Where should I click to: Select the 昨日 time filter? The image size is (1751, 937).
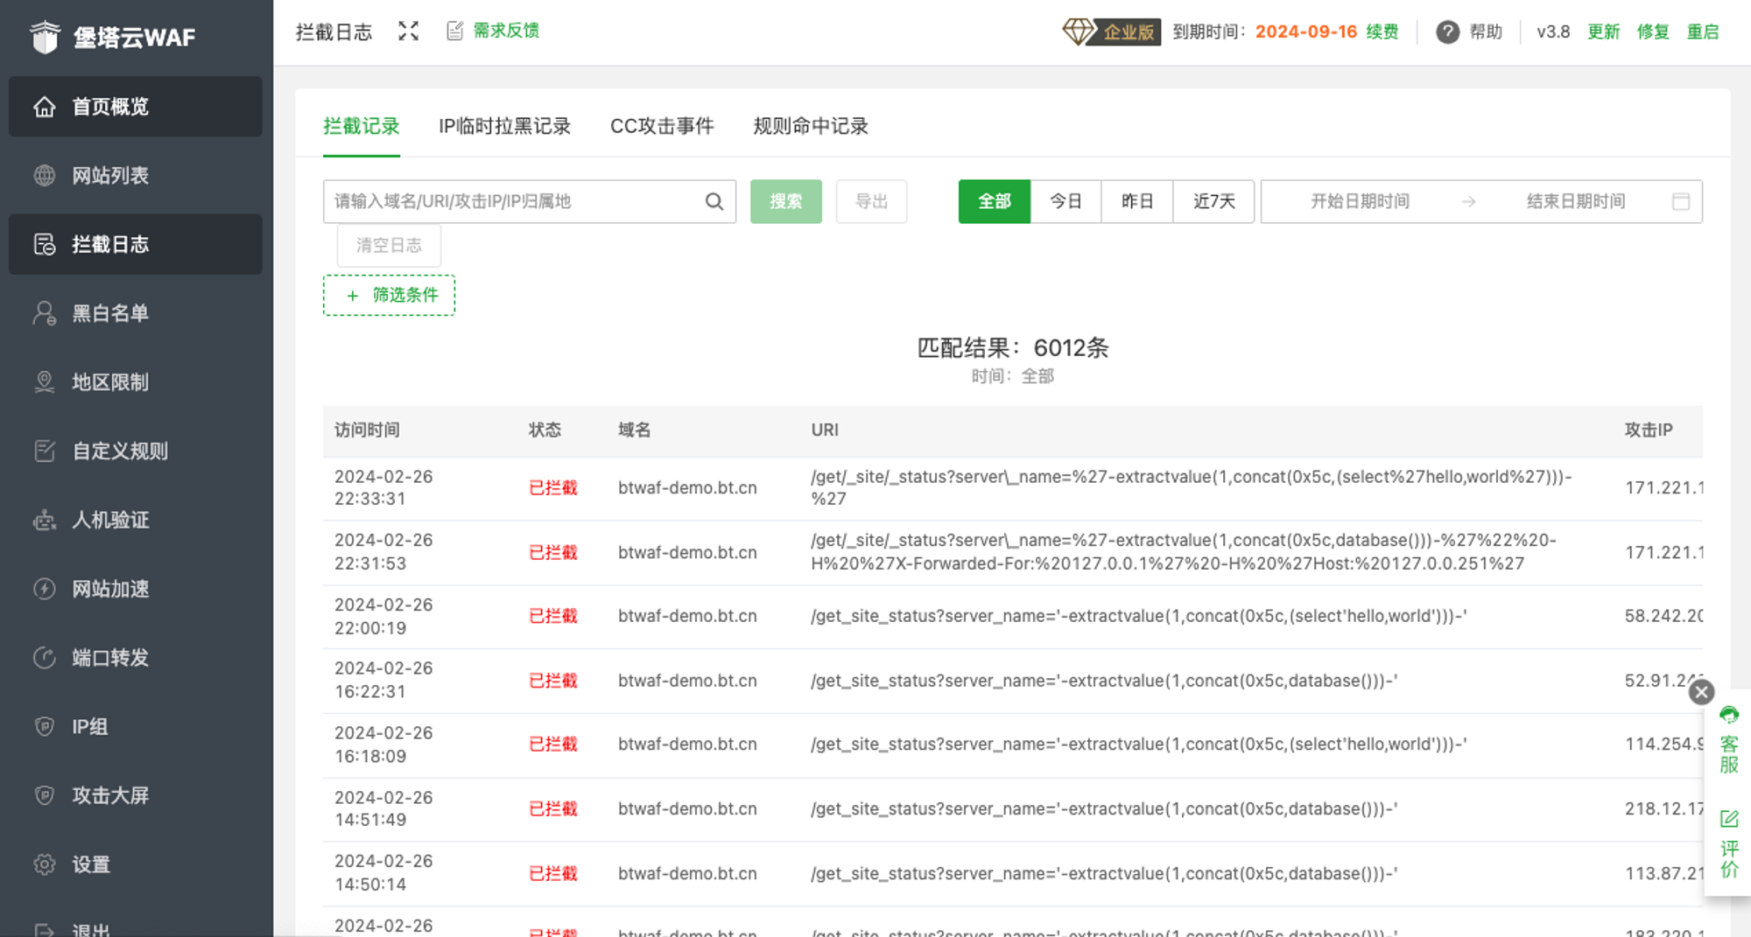click(1136, 201)
